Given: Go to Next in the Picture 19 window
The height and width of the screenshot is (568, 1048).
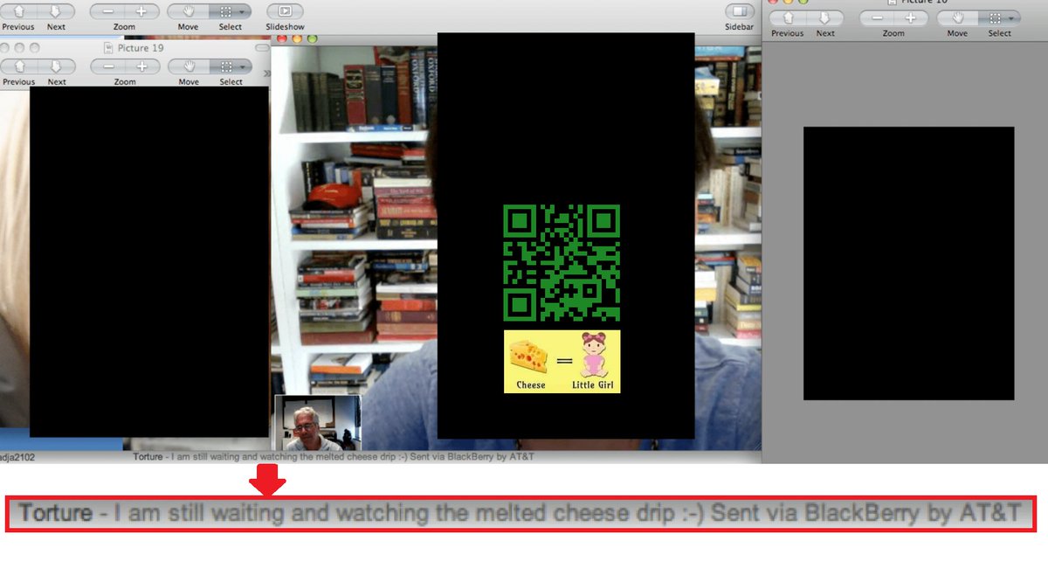Looking at the screenshot, I should pos(56,66).
